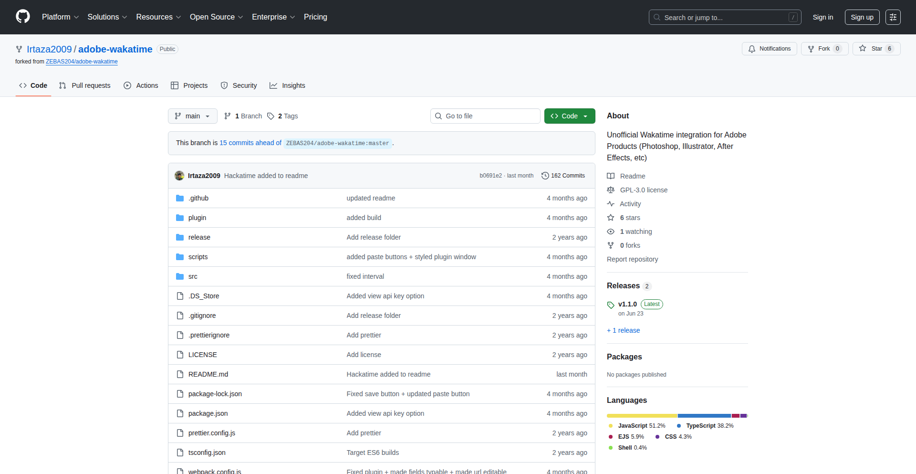Expand the Open Source menu
Image resolution: width=916 pixels, height=474 pixels.
click(x=216, y=17)
